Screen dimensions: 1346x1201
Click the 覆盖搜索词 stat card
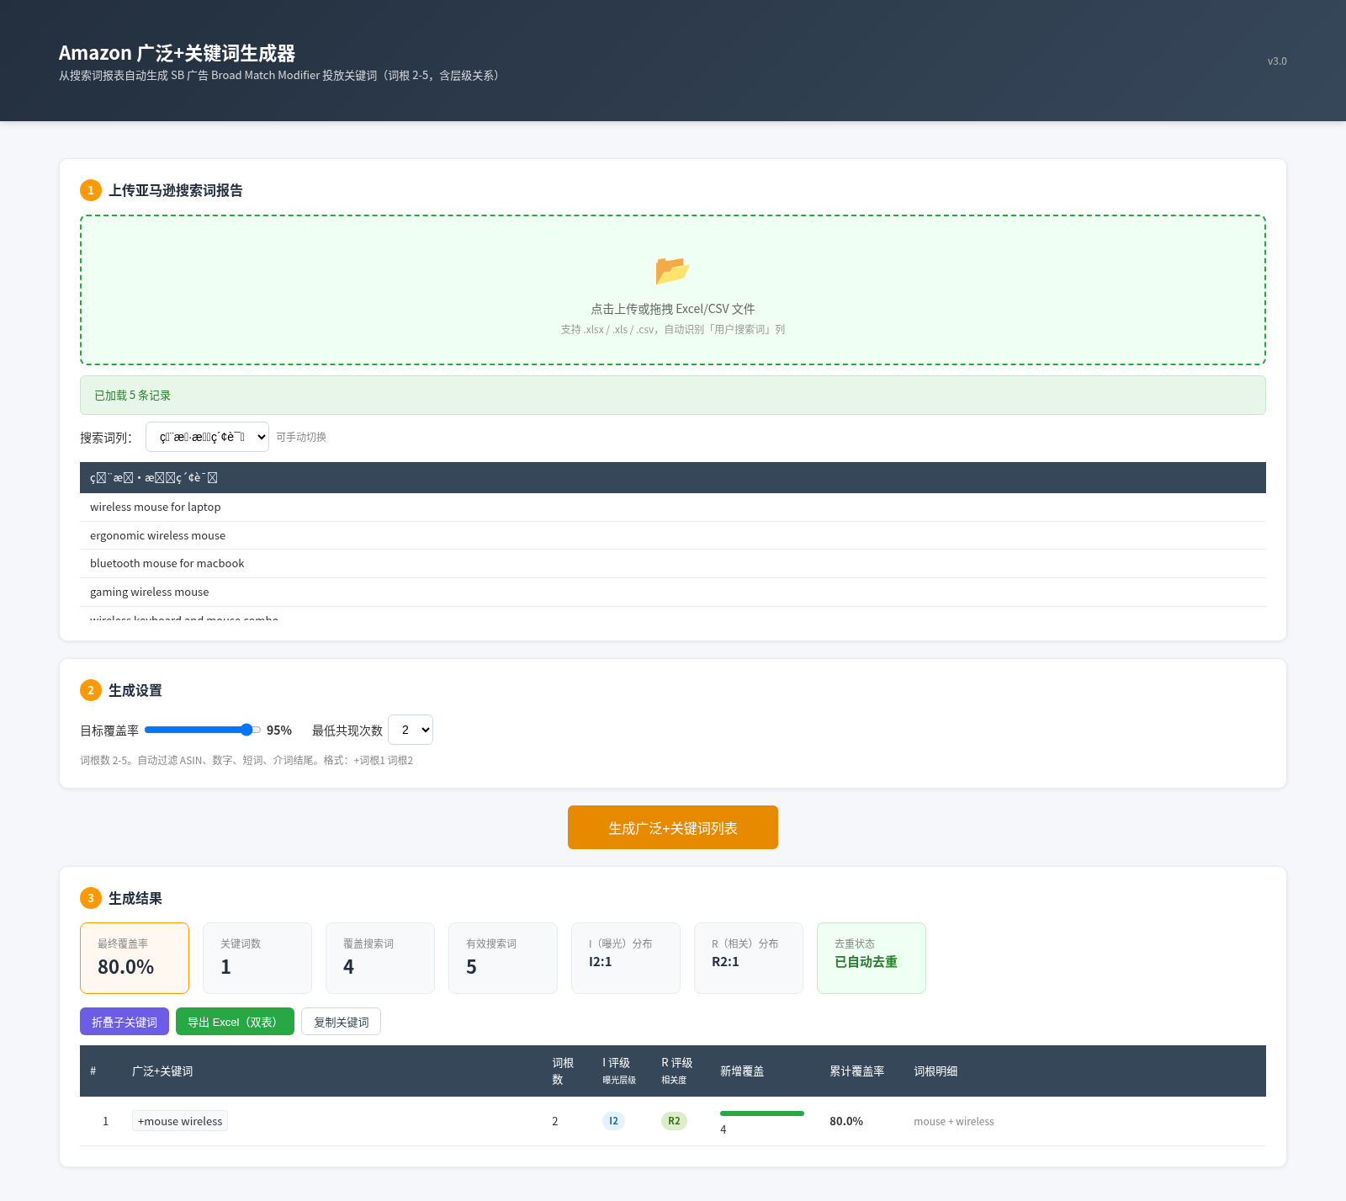[380, 958]
